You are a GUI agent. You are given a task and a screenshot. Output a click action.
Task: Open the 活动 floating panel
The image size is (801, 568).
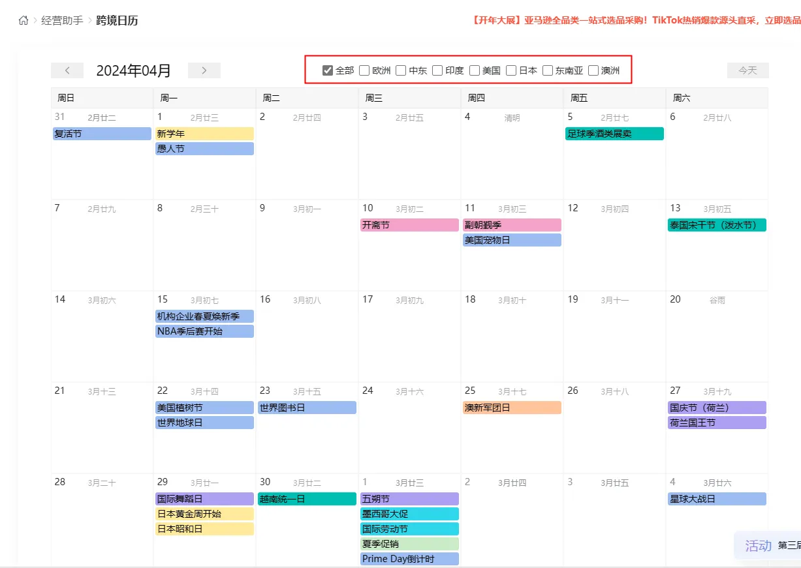pos(767,545)
